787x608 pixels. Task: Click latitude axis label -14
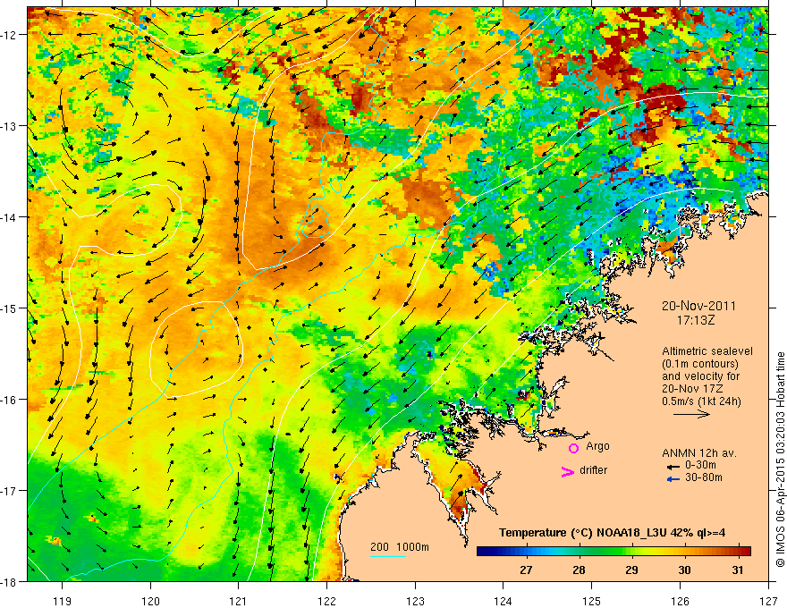(x=9, y=217)
